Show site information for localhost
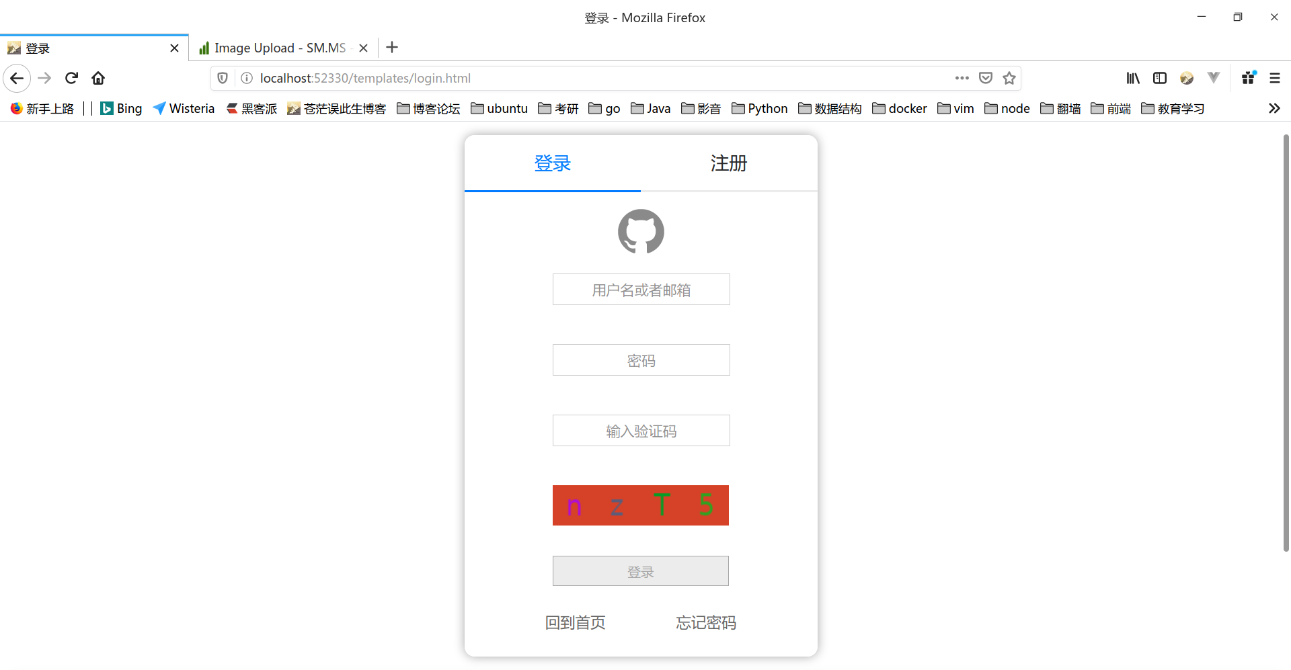Image resolution: width=1291 pixels, height=670 pixels. (247, 78)
